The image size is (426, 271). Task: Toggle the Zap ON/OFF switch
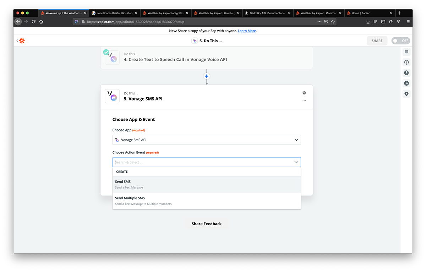400,41
